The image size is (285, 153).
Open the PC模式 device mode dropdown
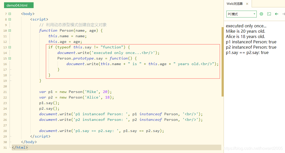pyautogui.click(x=241, y=14)
